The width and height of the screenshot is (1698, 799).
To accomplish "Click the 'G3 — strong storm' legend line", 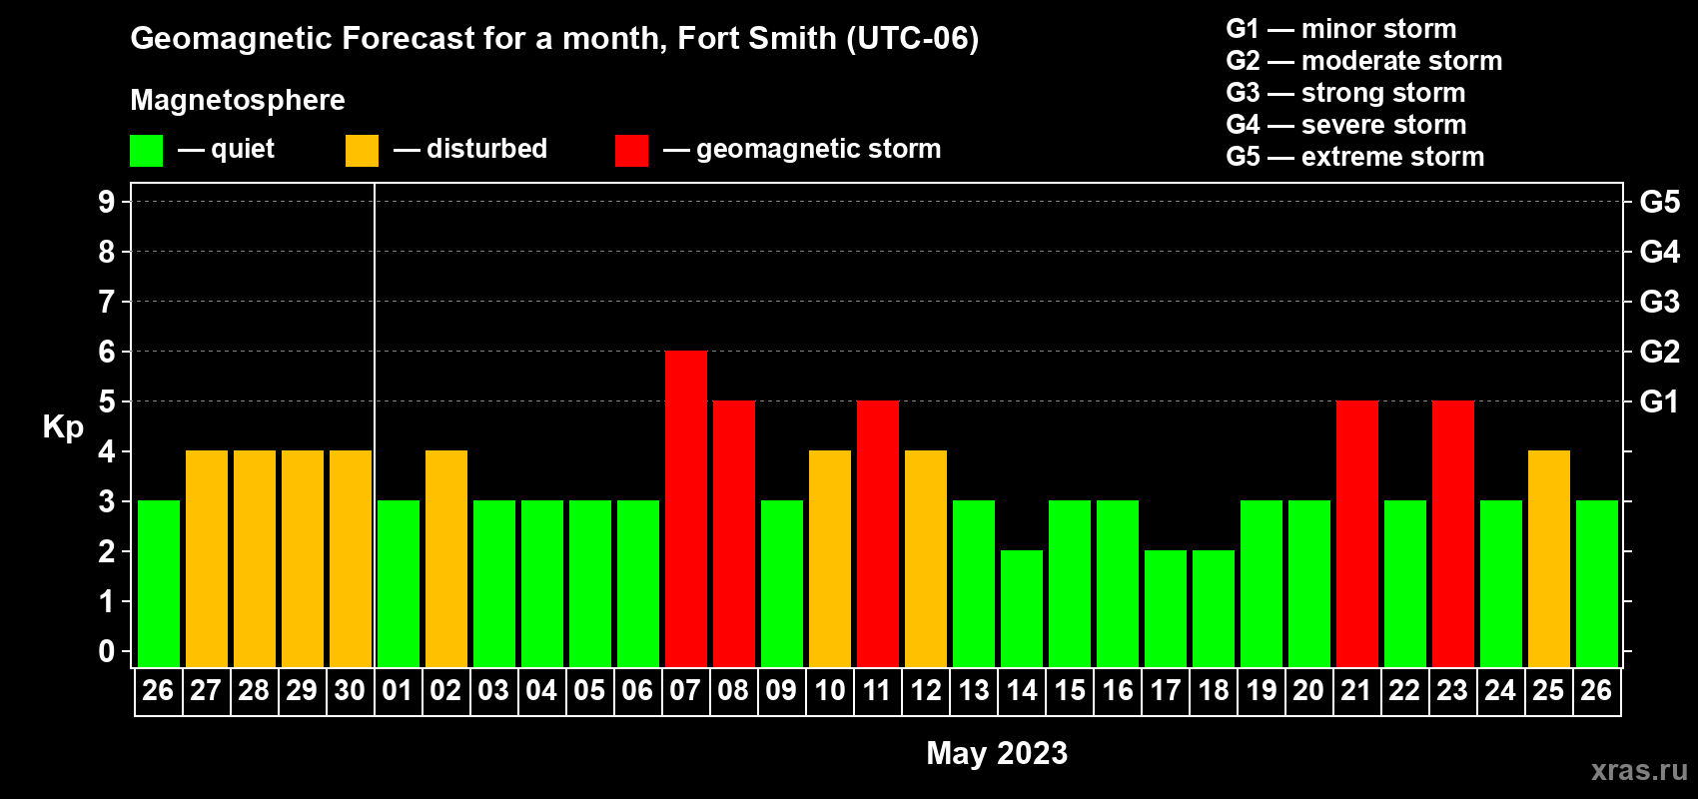I will click(1345, 93).
